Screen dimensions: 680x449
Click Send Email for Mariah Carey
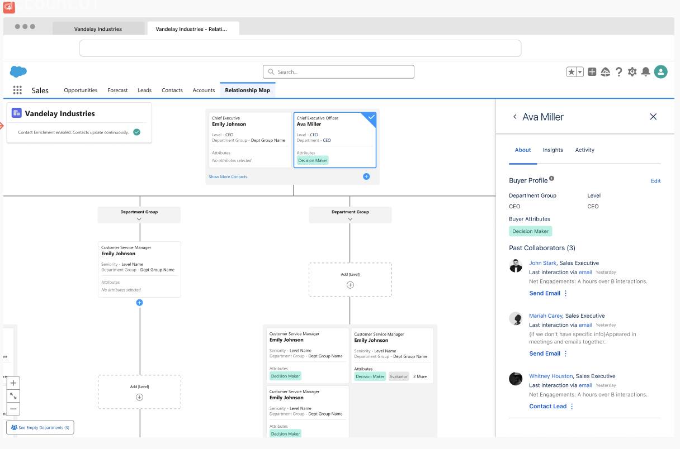(x=545, y=354)
